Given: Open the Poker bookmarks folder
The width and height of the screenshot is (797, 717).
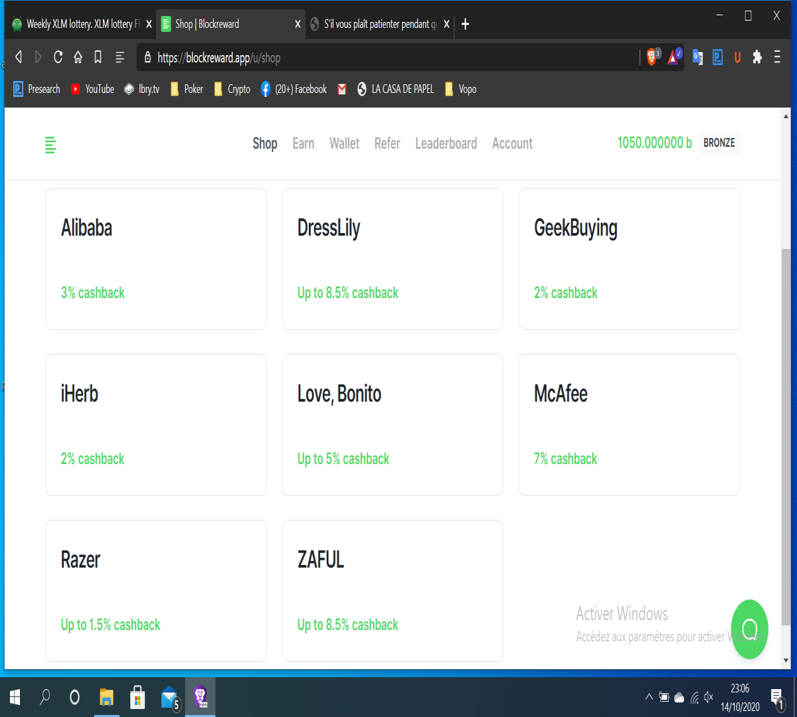Looking at the screenshot, I should pos(187,89).
